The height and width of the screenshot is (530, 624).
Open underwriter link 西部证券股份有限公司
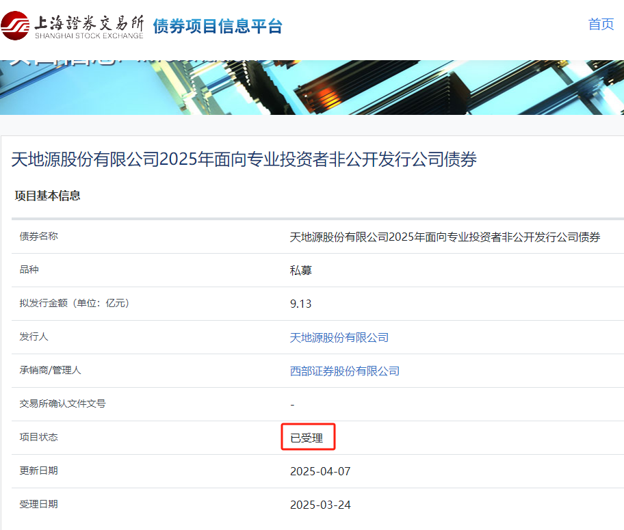[x=345, y=371]
